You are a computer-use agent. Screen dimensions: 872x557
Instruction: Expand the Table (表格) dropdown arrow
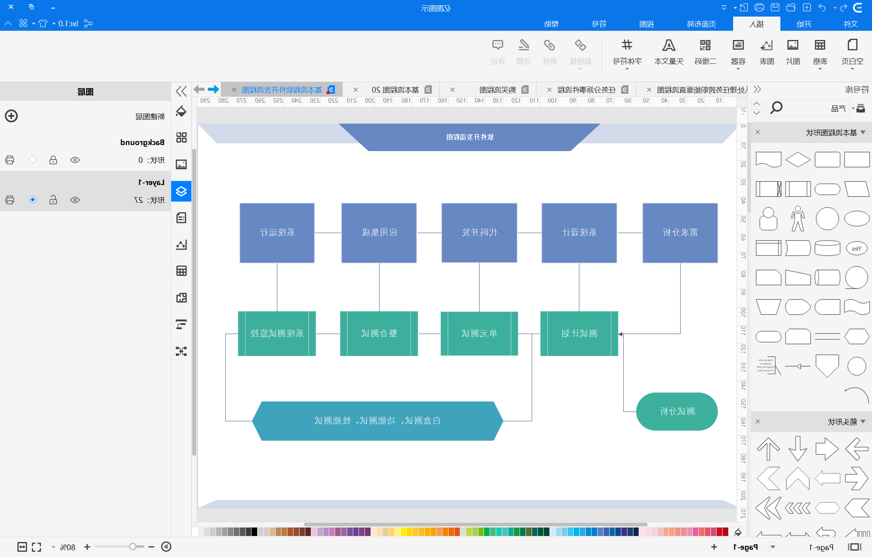(820, 69)
